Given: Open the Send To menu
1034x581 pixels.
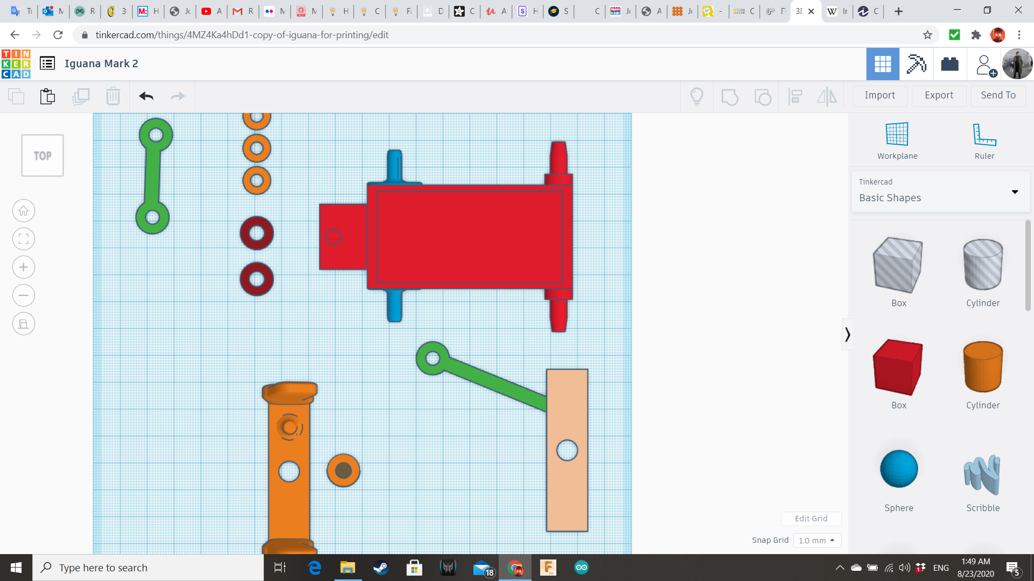Looking at the screenshot, I should (x=998, y=95).
